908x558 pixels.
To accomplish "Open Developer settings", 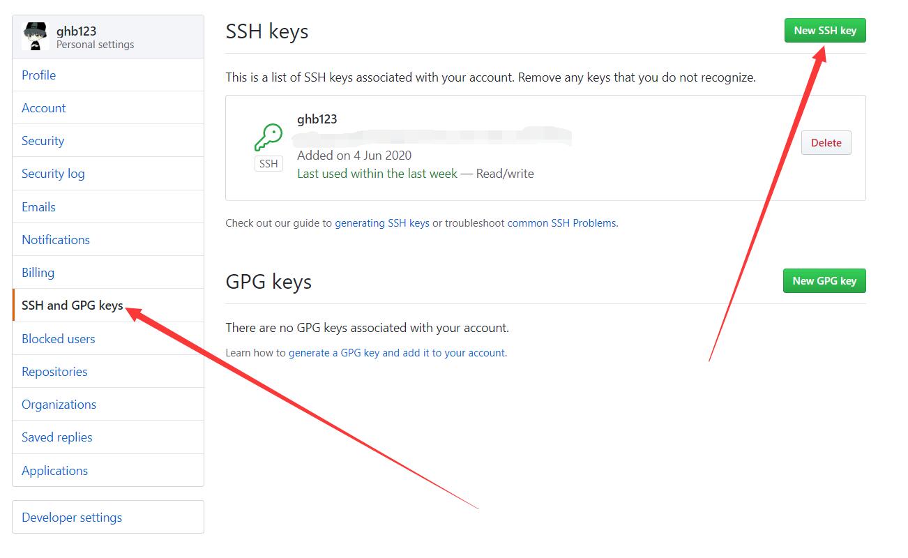I will [x=72, y=518].
